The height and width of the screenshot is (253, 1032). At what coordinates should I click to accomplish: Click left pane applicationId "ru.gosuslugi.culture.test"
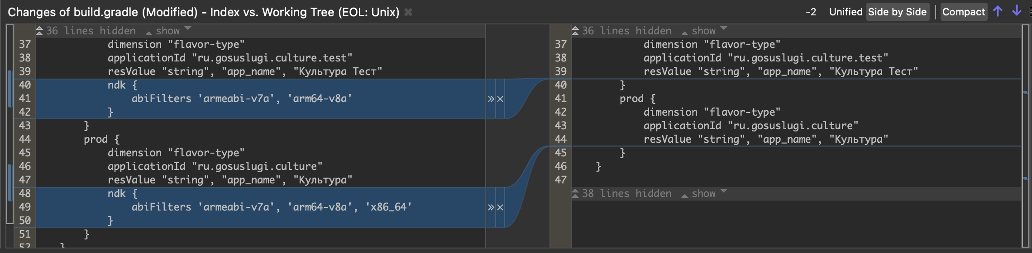[230, 58]
